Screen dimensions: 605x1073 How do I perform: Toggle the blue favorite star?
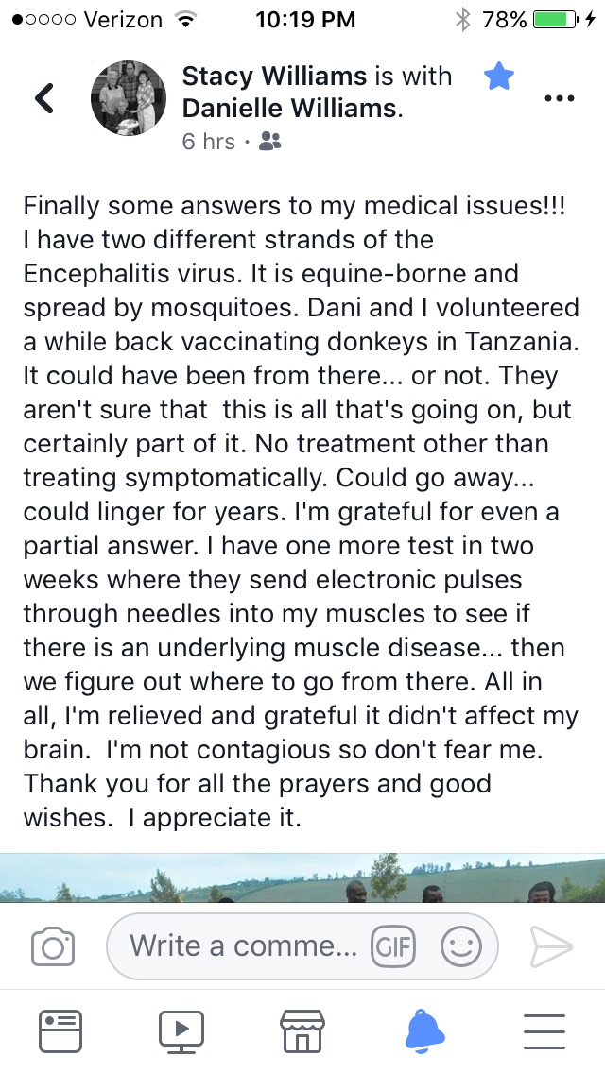pyautogui.click(x=499, y=77)
